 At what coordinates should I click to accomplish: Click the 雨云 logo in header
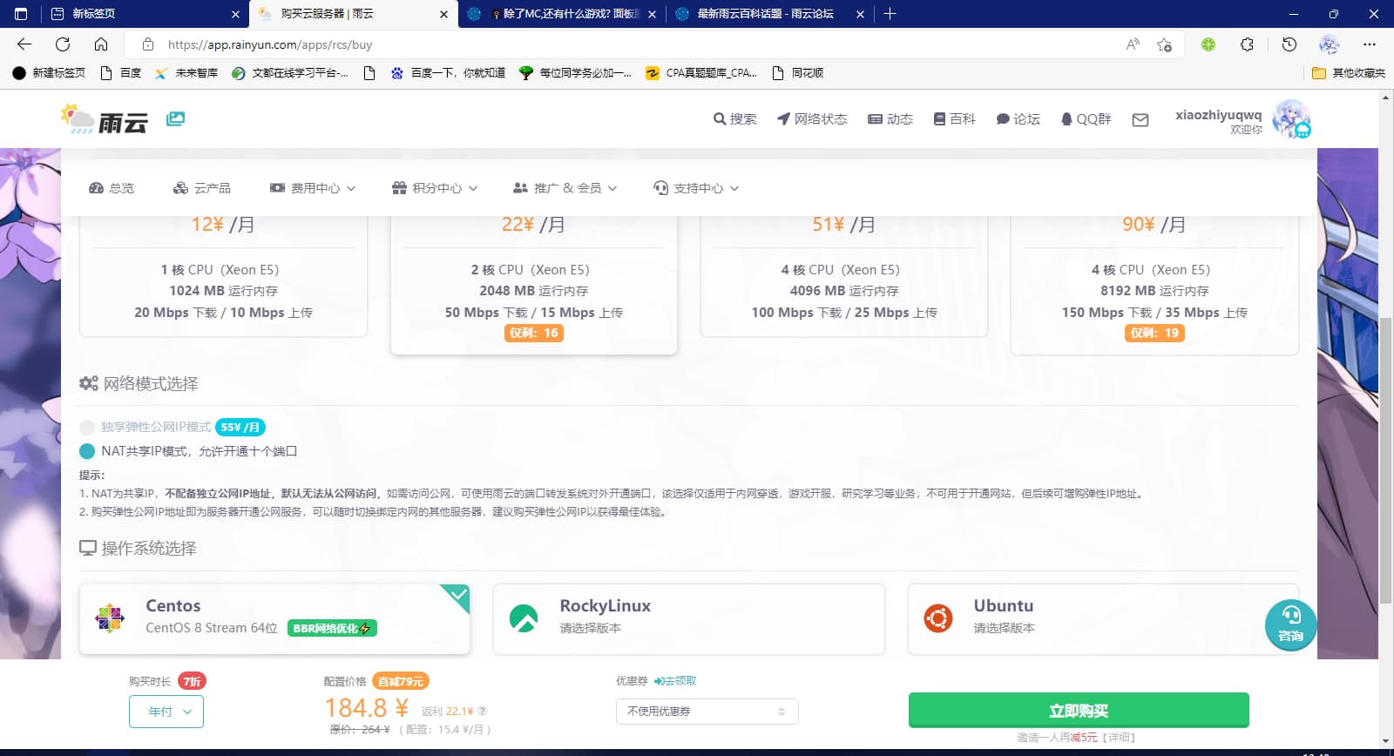[104, 119]
